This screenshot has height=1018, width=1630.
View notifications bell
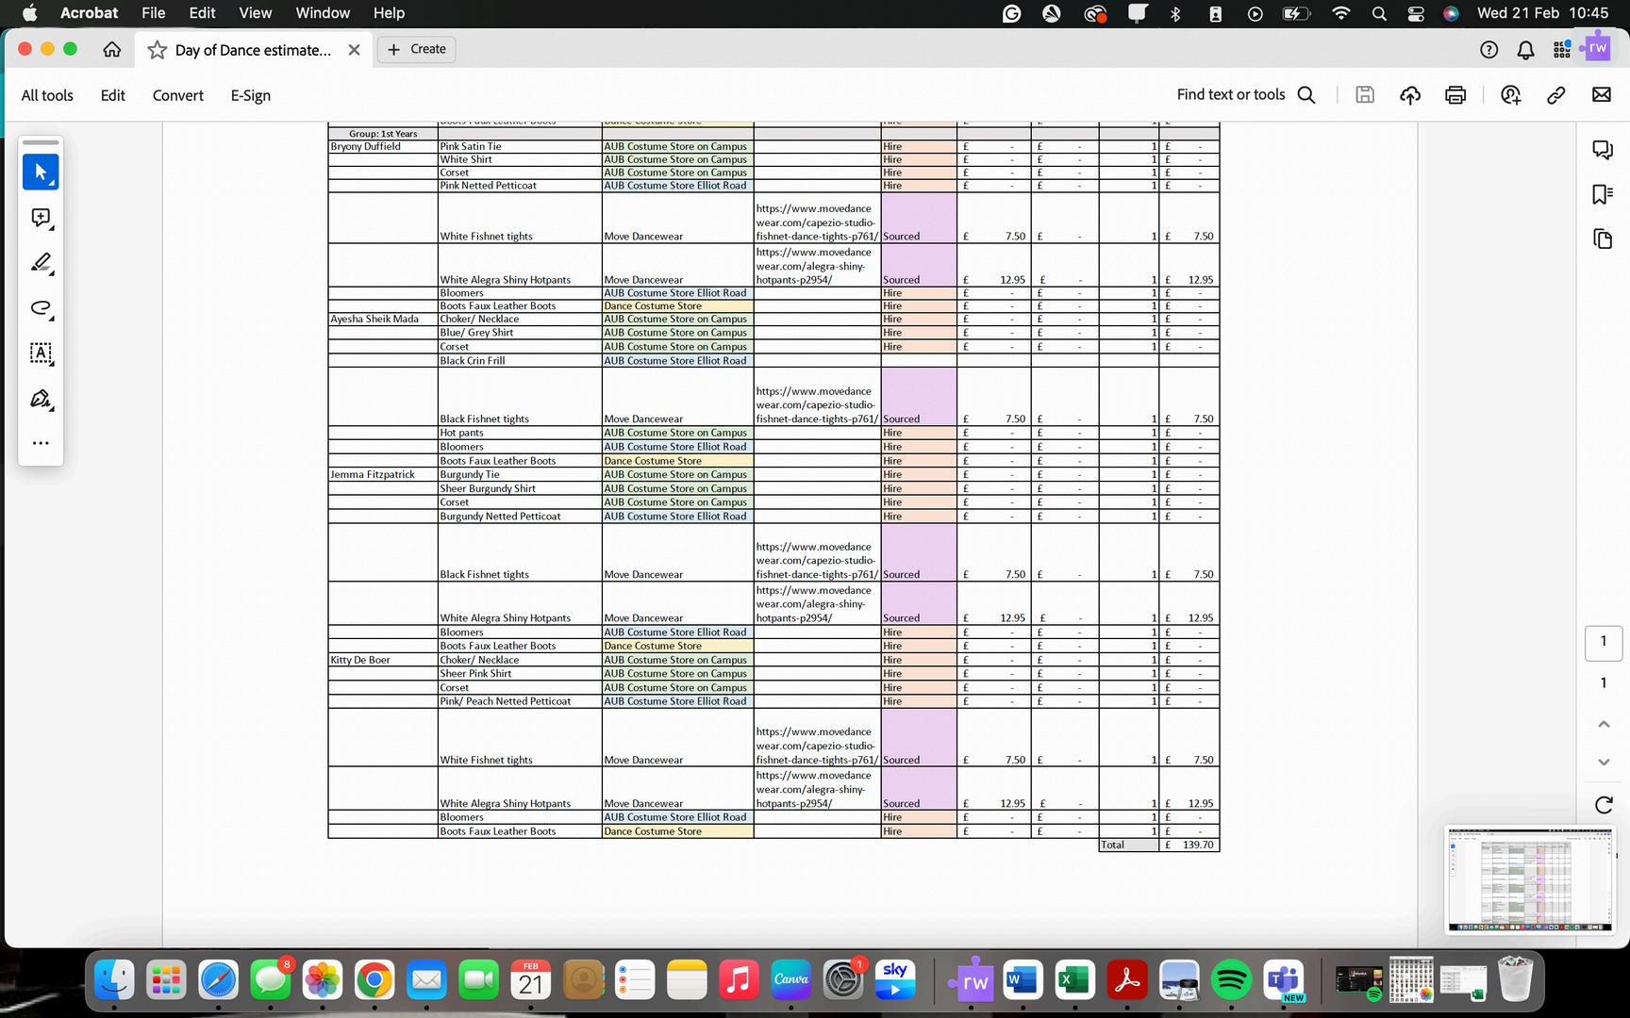[1525, 50]
